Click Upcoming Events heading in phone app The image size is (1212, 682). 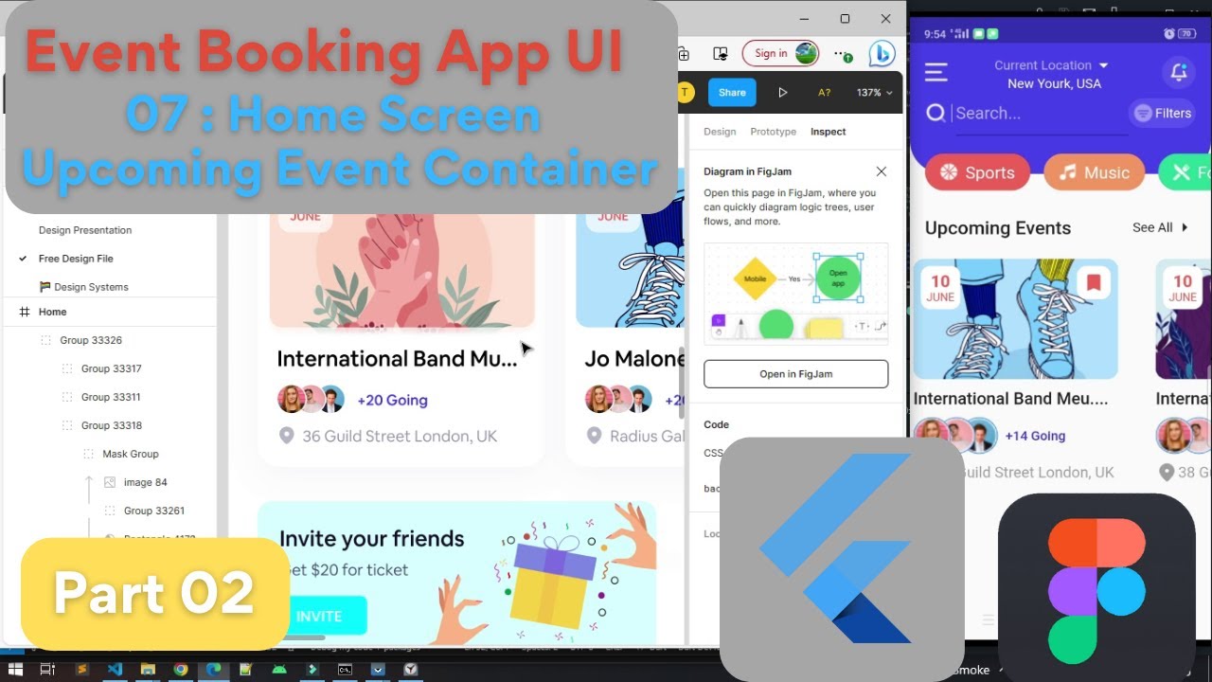998,228
